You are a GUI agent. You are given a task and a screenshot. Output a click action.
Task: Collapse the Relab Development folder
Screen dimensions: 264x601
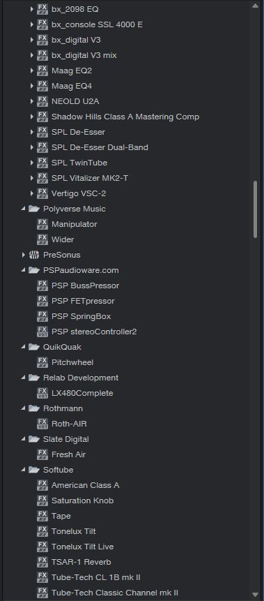[x=24, y=377]
